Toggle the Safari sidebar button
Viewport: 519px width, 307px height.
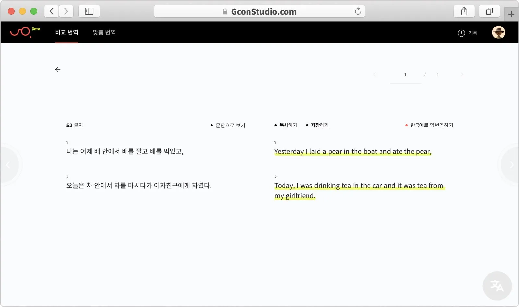pyautogui.click(x=89, y=11)
